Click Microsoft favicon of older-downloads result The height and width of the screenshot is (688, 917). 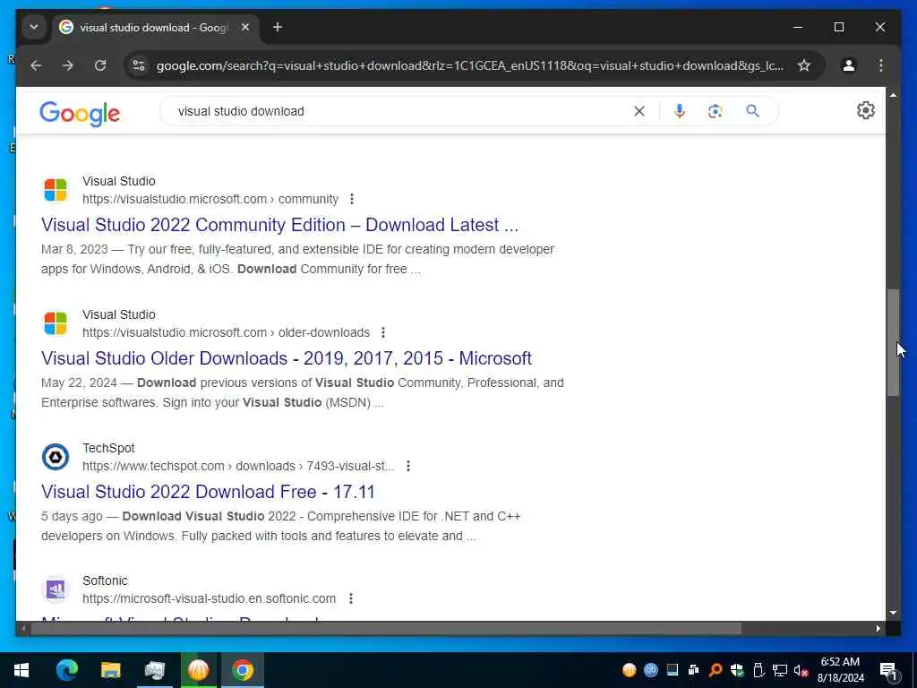[56, 323]
